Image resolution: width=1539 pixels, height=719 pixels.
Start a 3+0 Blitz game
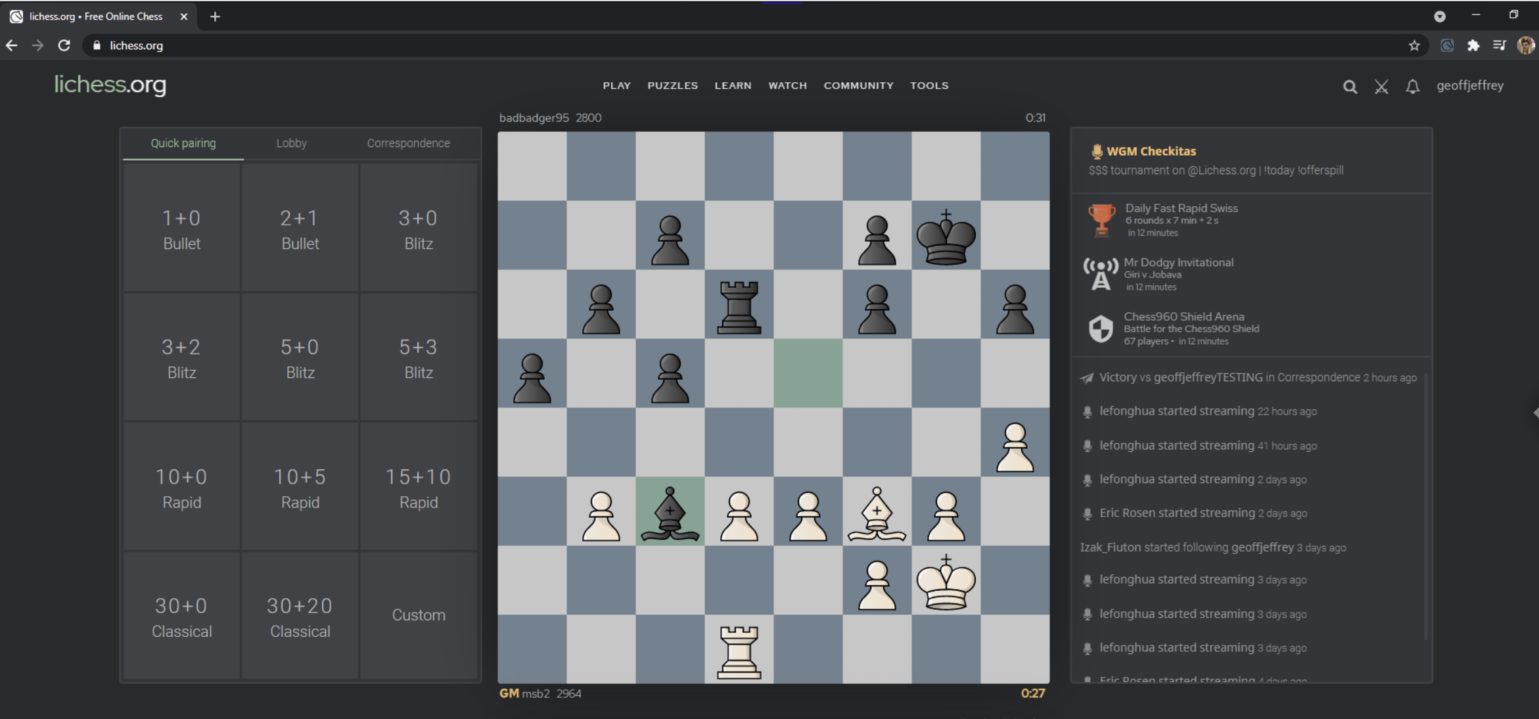point(419,228)
